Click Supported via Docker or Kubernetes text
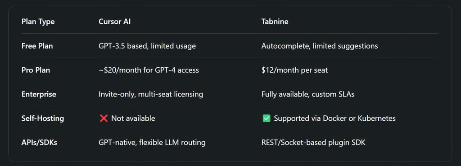This screenshot has height=166, width=461. click(334, 118)
